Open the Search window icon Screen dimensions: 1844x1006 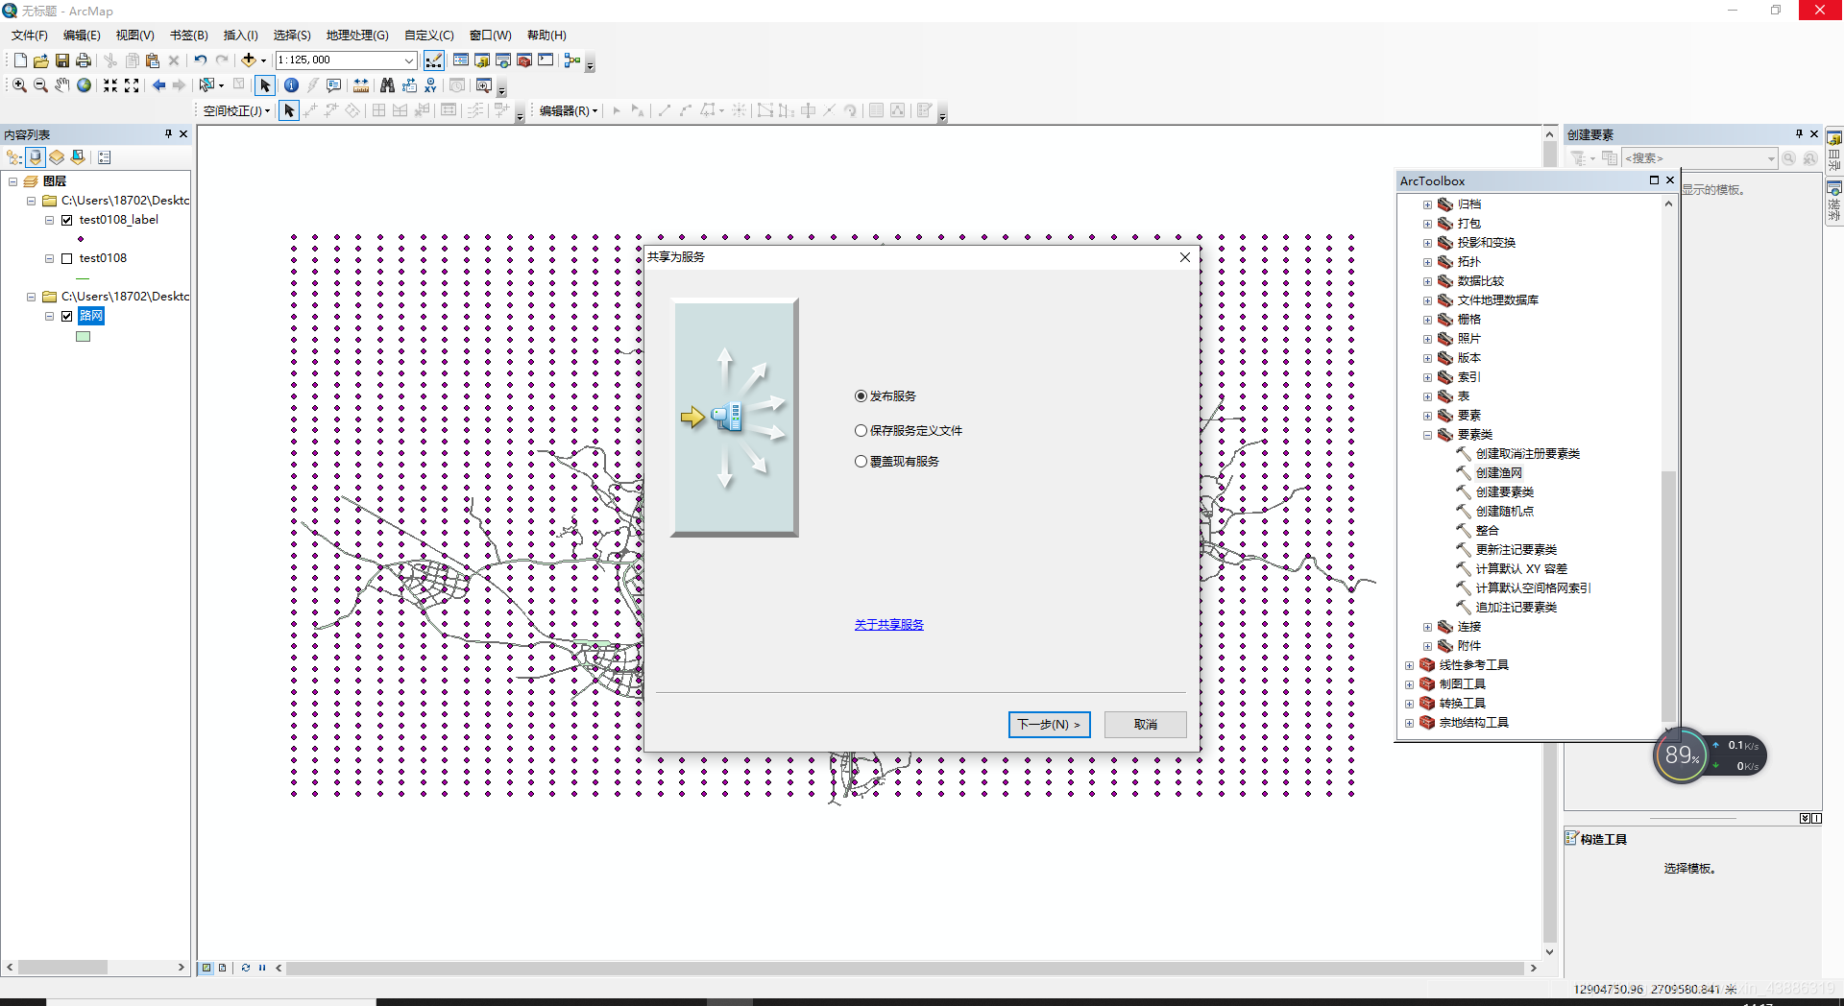(503, 60)
